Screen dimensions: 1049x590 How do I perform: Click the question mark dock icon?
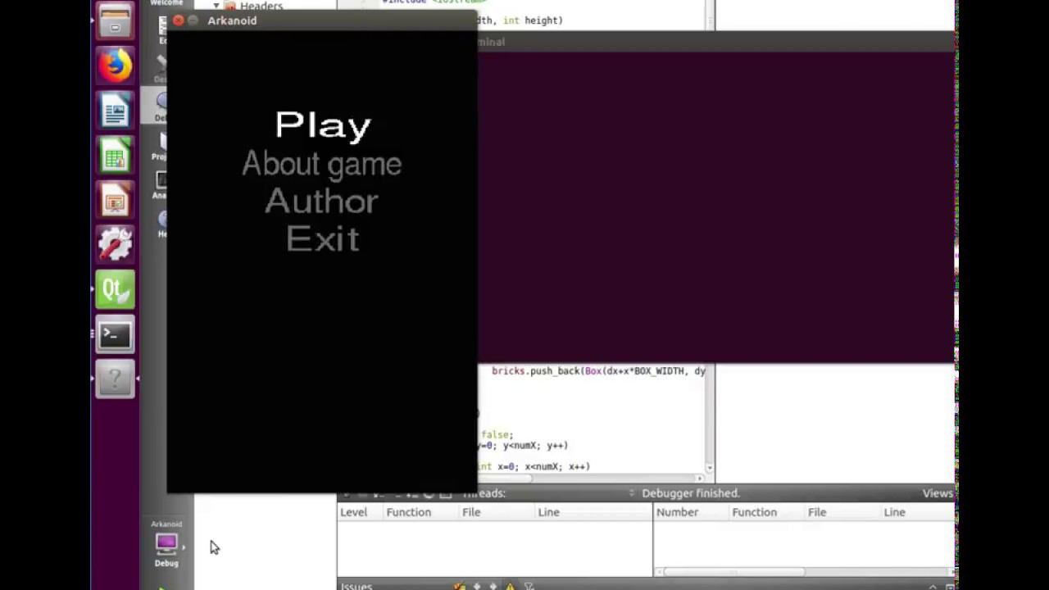116,379
